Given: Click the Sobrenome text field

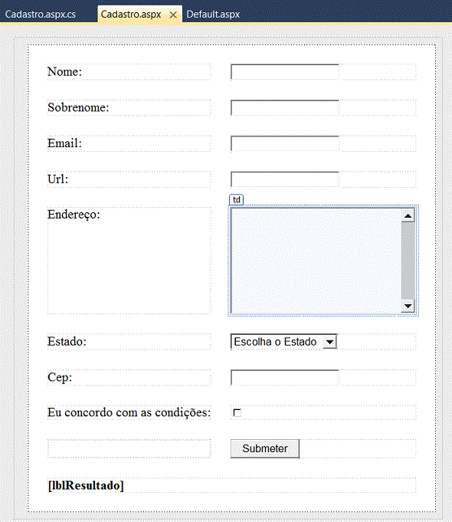Looking at the screenshot, I should [284, 108].
